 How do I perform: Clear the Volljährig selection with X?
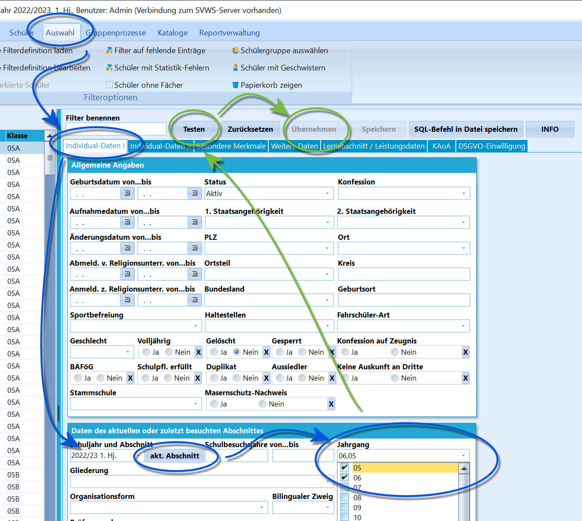click(x=198, y=352)
